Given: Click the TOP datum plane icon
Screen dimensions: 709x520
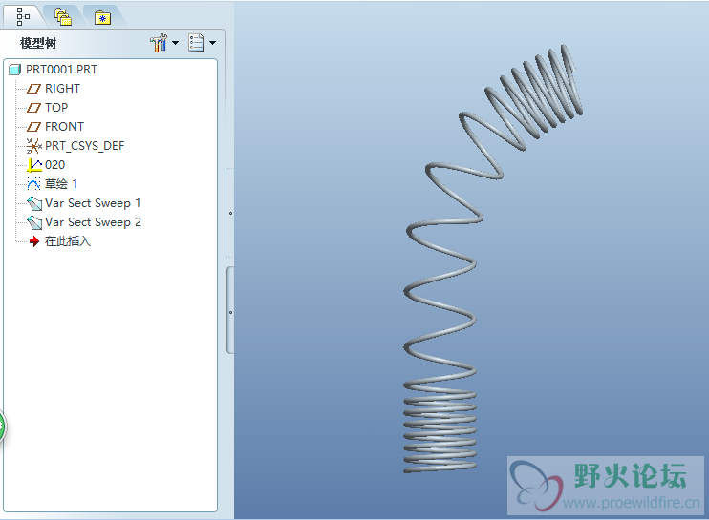Looking at the screenshot, I should 33,108.
